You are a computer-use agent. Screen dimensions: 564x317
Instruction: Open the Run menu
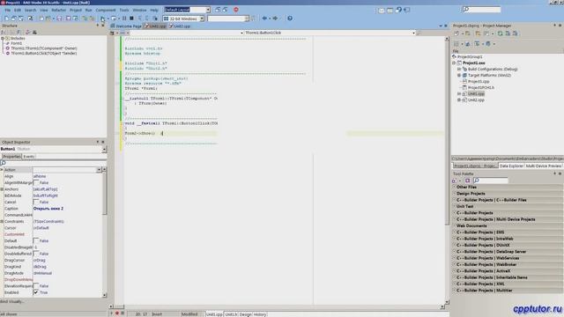pyautogui.click(x=88, y=10)
